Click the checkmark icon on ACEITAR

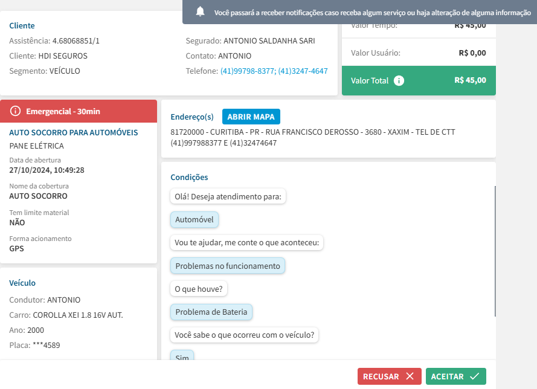tap(474, 376)
